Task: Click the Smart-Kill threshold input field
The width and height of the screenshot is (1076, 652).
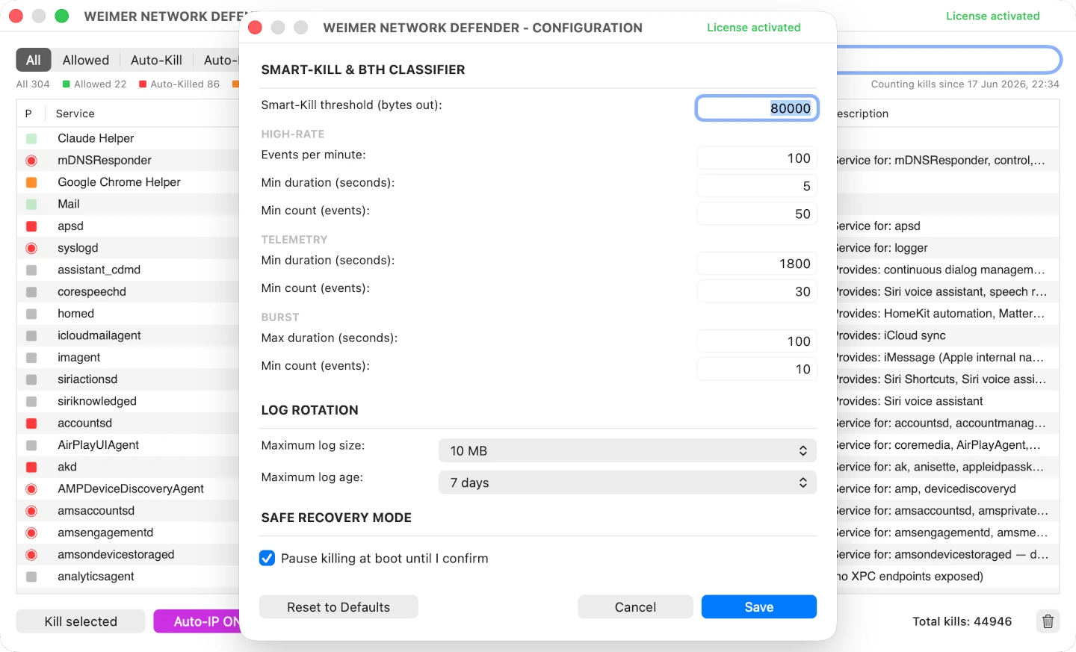Action: 757,108
